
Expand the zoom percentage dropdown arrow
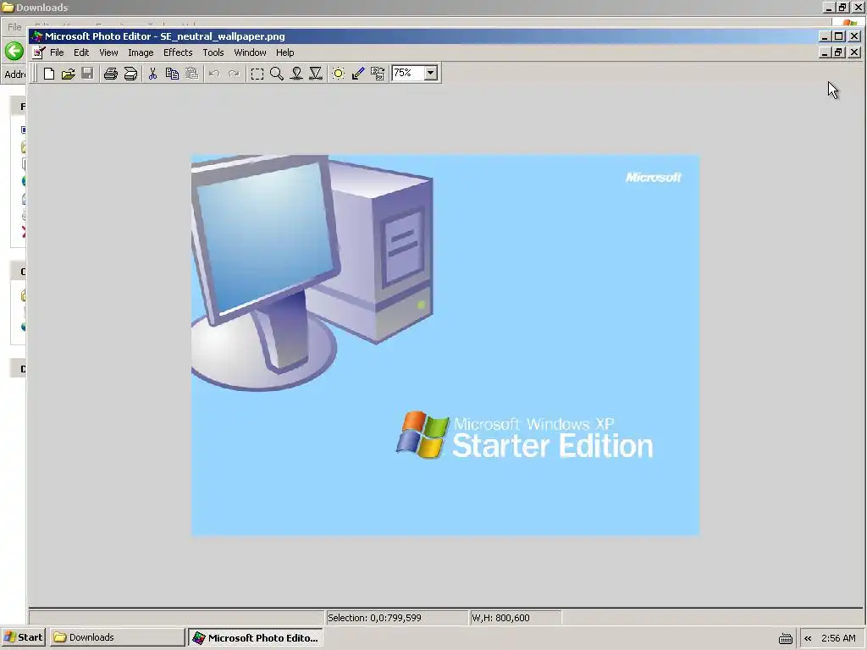click(x=431, y=73)
